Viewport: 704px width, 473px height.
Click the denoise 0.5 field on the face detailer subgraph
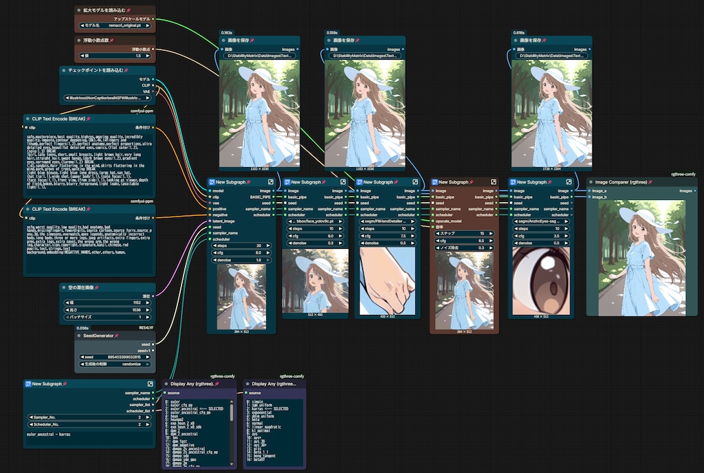[315, 243]
